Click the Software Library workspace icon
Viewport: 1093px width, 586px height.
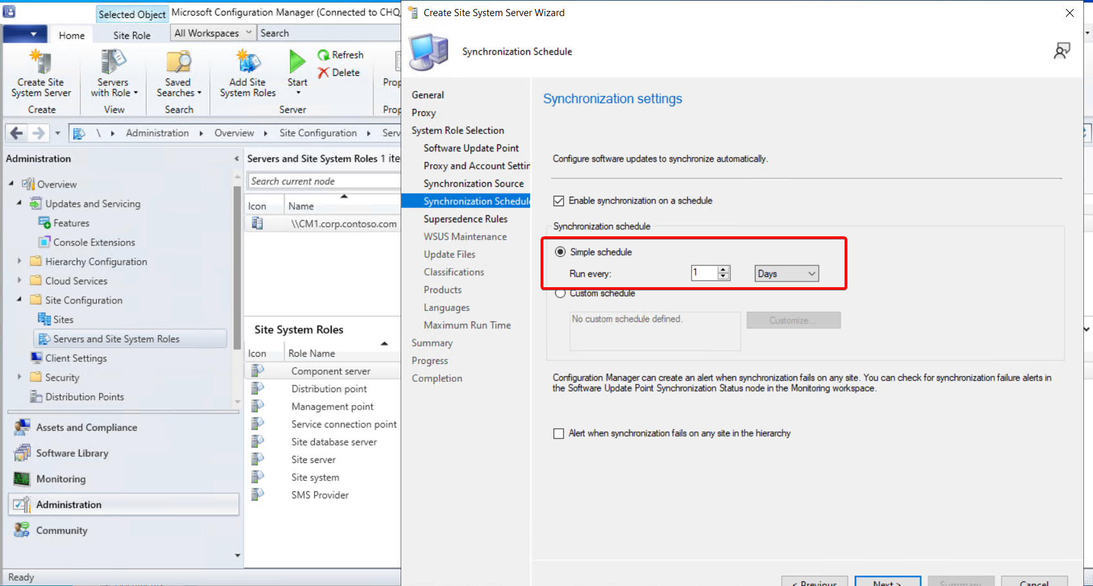pos(22,453)
